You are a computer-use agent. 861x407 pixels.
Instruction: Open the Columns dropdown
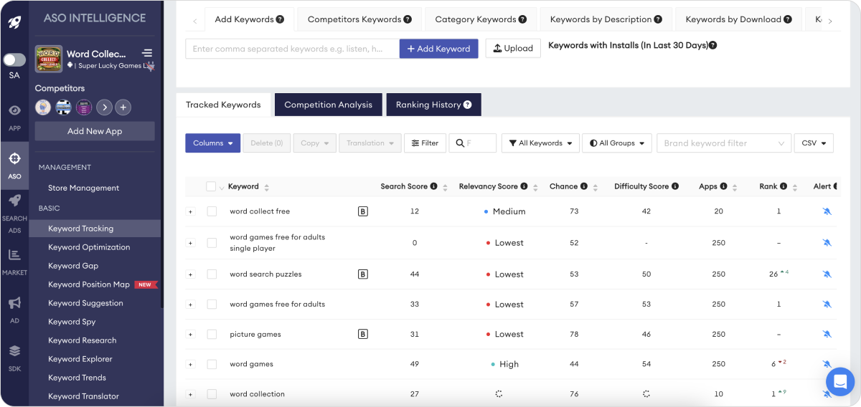[x=212, y=143]
